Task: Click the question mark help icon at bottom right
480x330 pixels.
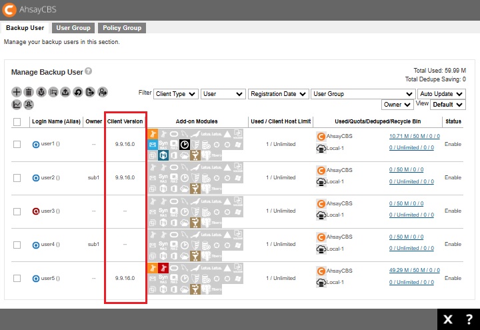Action: pyautogui.click(x=469, y=319)
